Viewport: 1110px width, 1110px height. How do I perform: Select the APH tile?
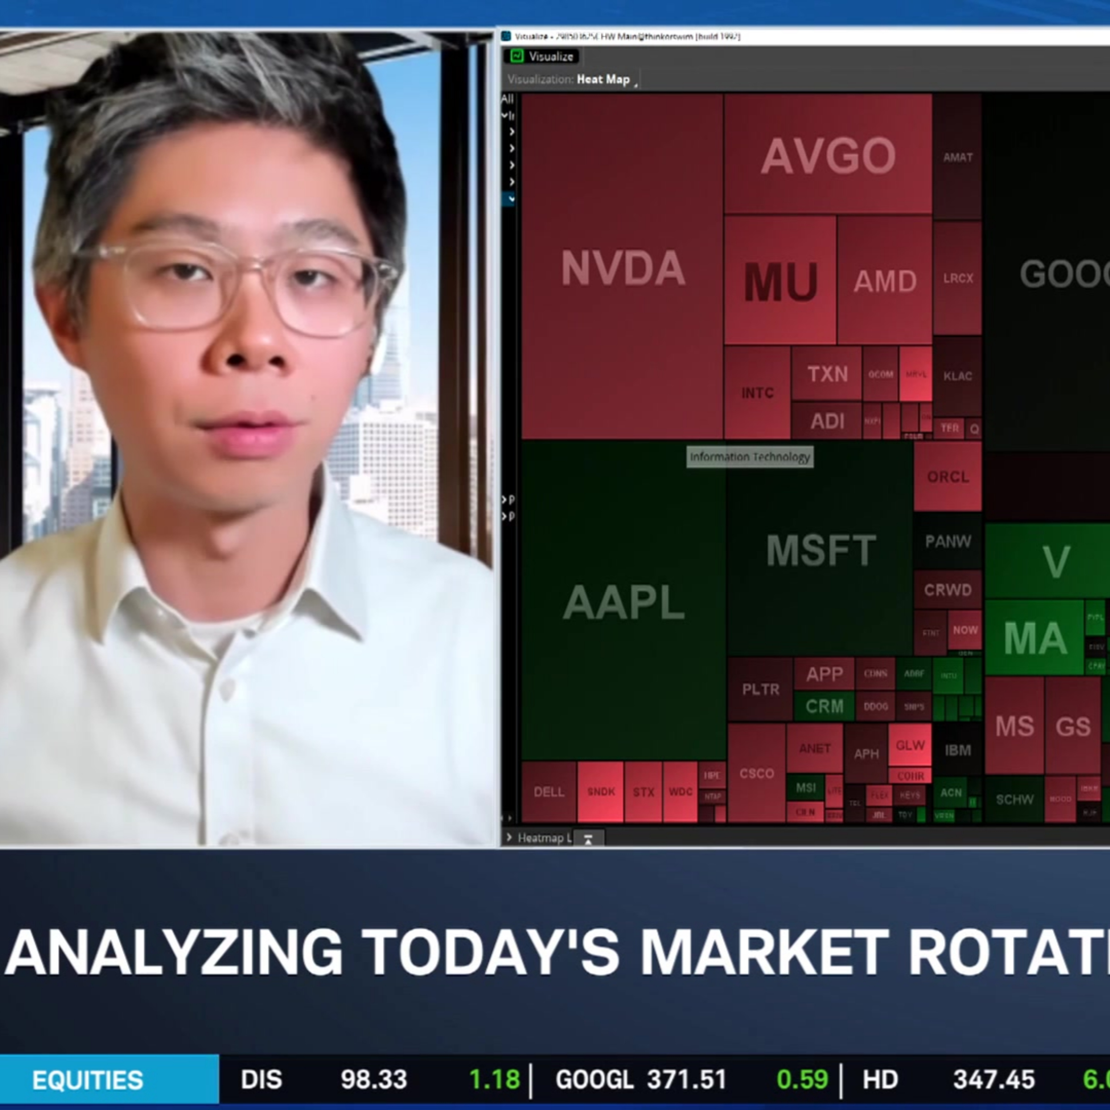(866, 753)
